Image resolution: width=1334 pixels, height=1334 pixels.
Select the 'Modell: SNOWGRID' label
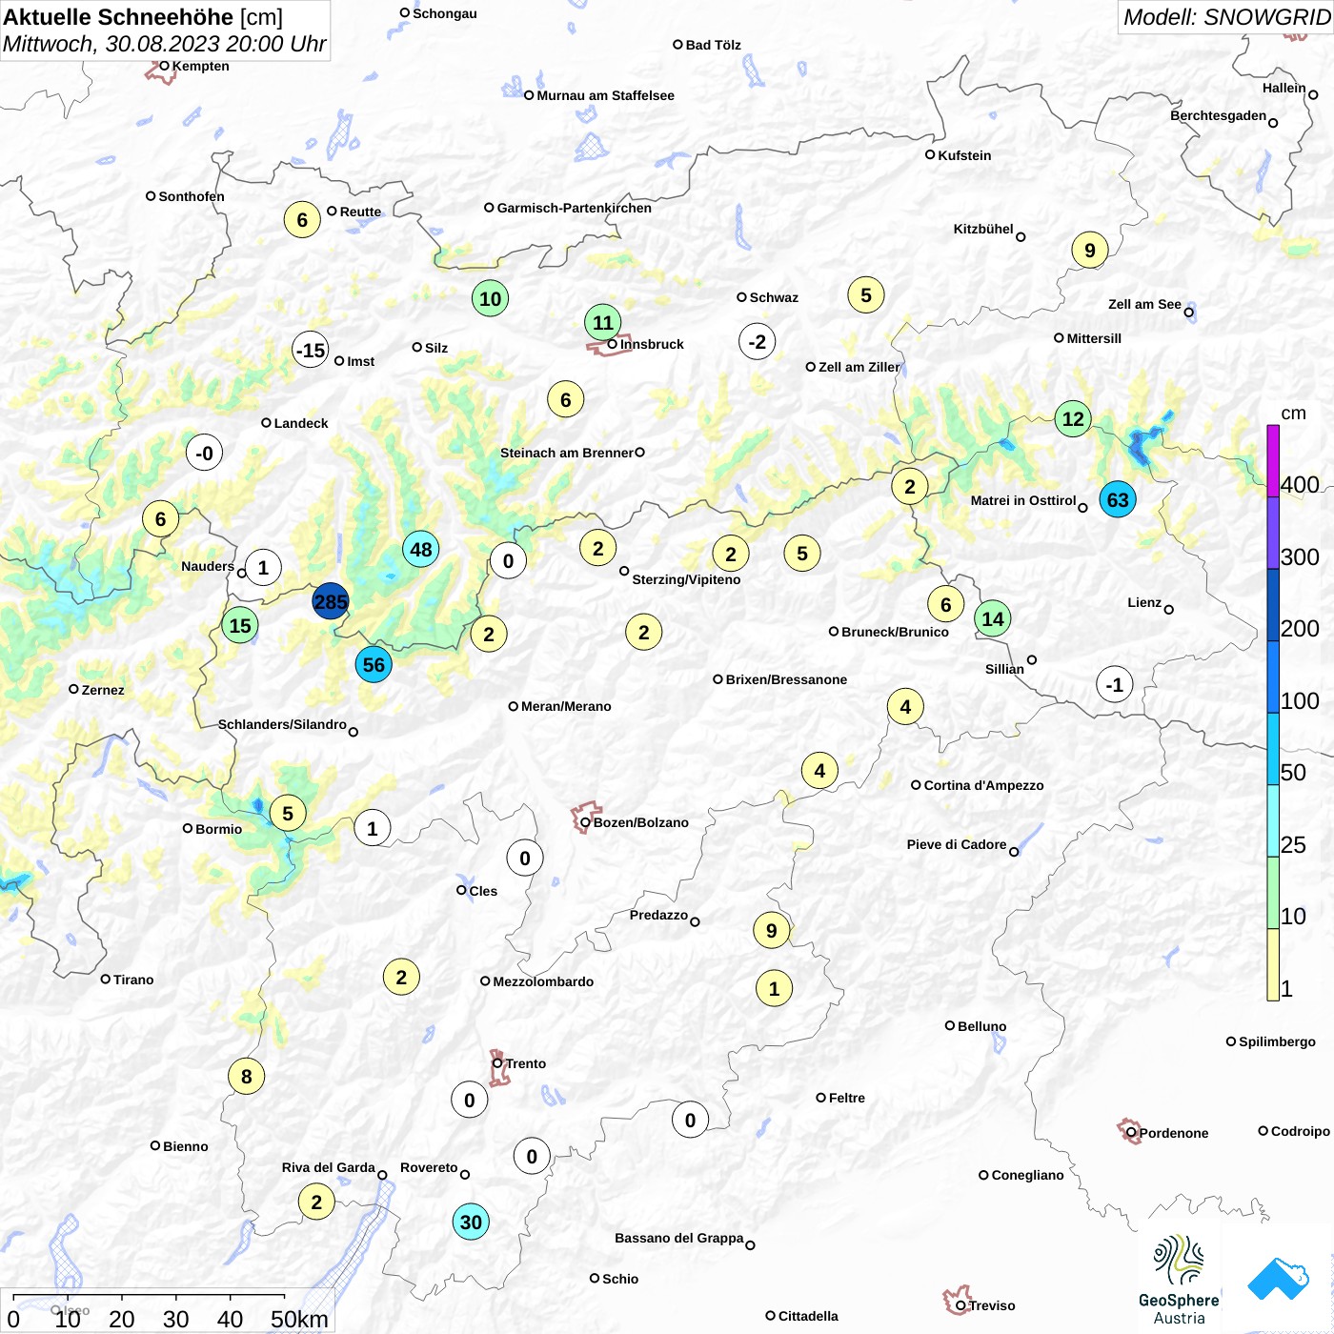tap(1227, 17)
